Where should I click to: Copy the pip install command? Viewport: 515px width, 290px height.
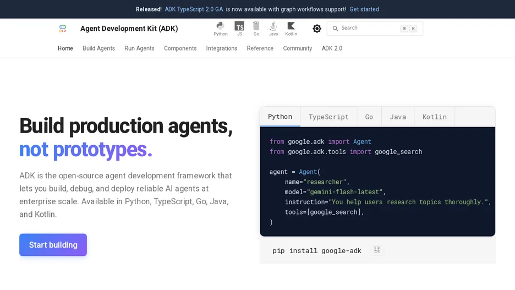(377, 250)
